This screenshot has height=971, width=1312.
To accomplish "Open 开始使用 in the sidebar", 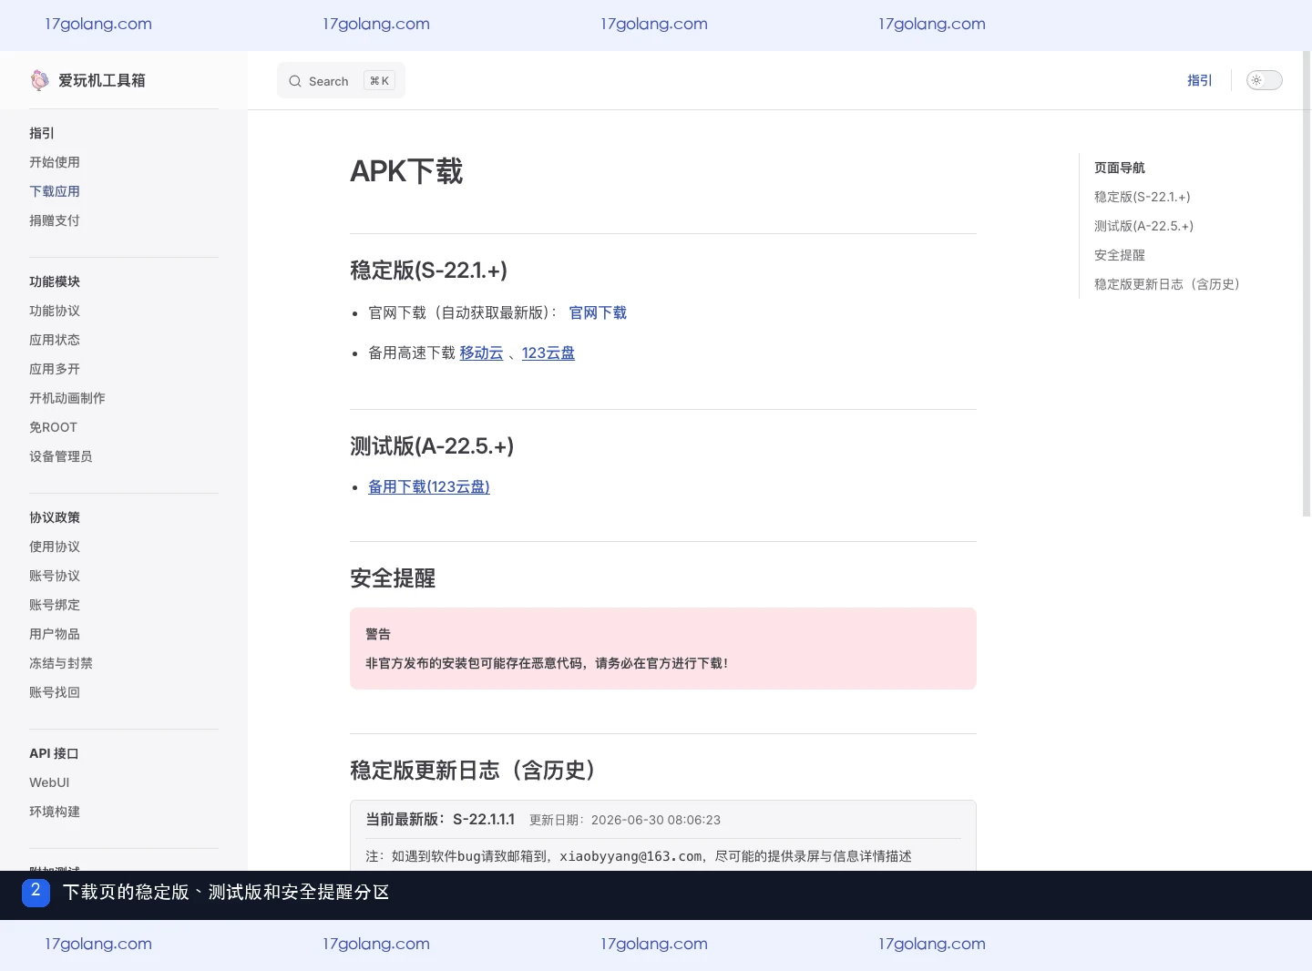I will click(55, 162).
